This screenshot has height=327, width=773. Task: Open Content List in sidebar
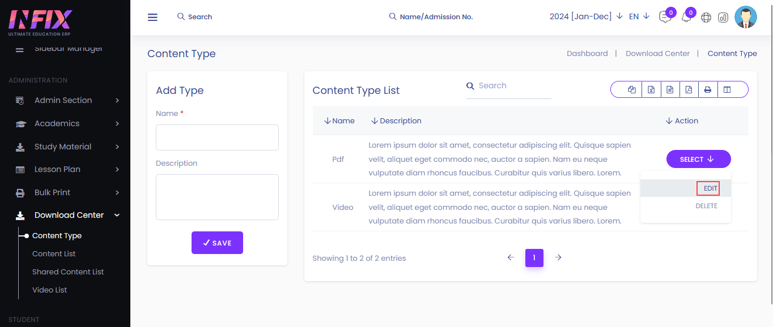(x=54, y=254)
